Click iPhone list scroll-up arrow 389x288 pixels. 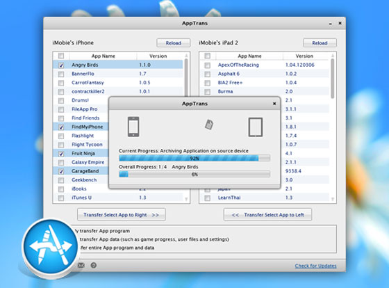186,55
